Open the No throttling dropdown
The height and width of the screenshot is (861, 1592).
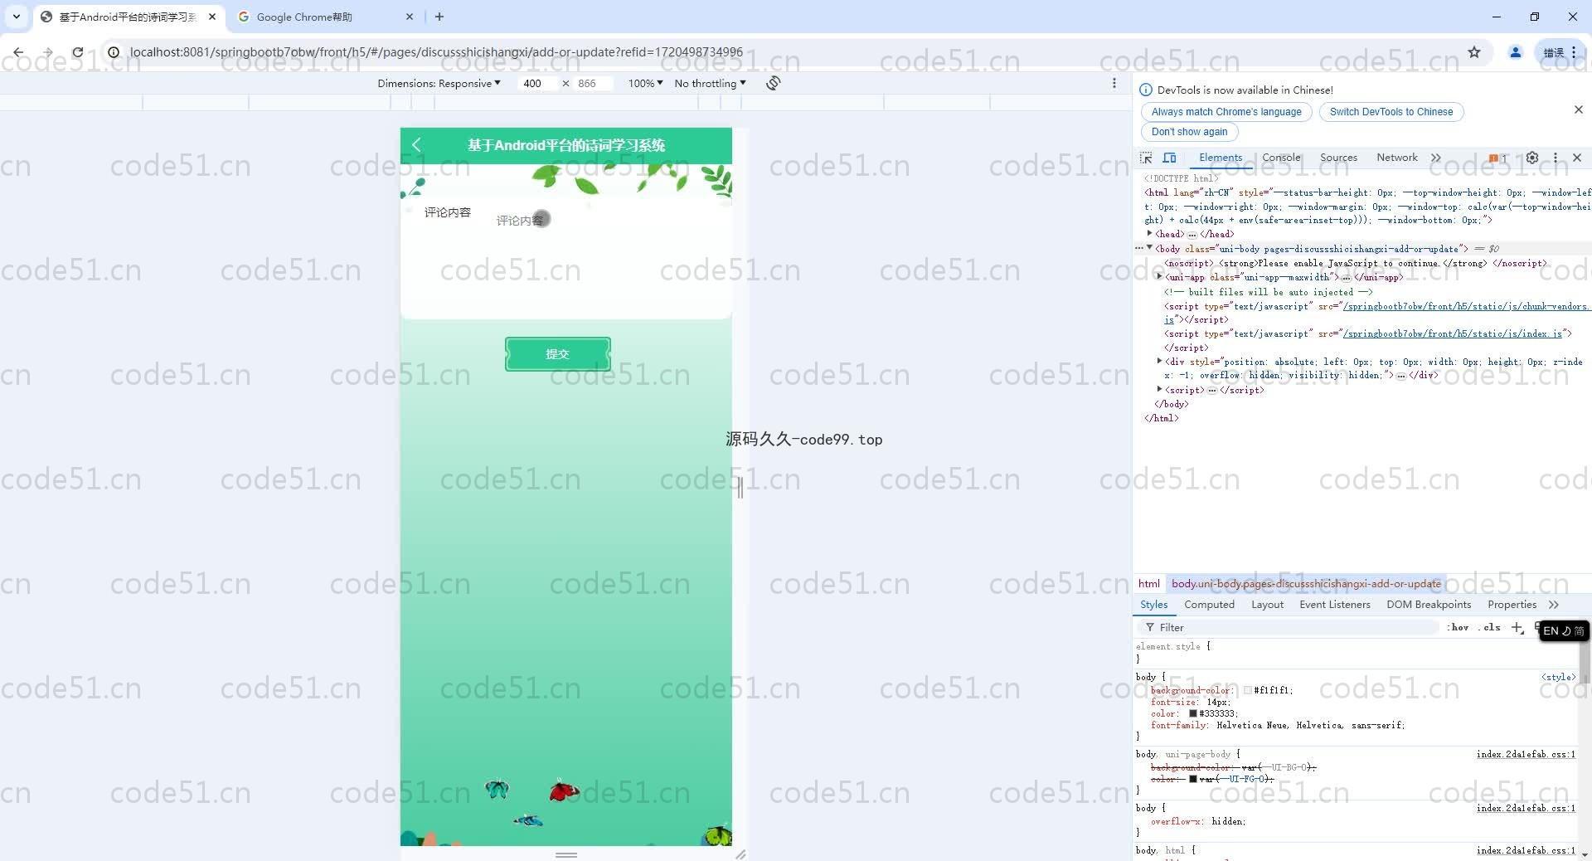click(710, 83)
